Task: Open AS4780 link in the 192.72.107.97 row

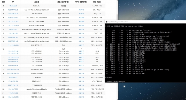Action: (81, 18)
